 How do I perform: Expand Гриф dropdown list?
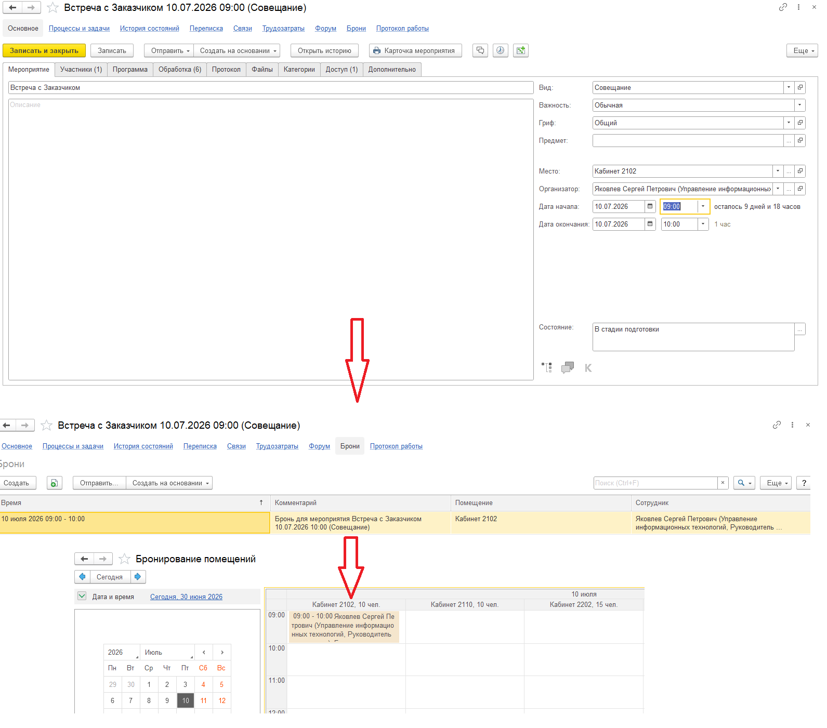click(x=789, y=123)
